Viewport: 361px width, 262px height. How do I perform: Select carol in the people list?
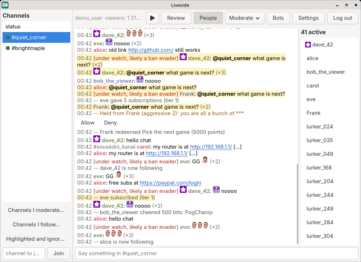pos(329,86)
